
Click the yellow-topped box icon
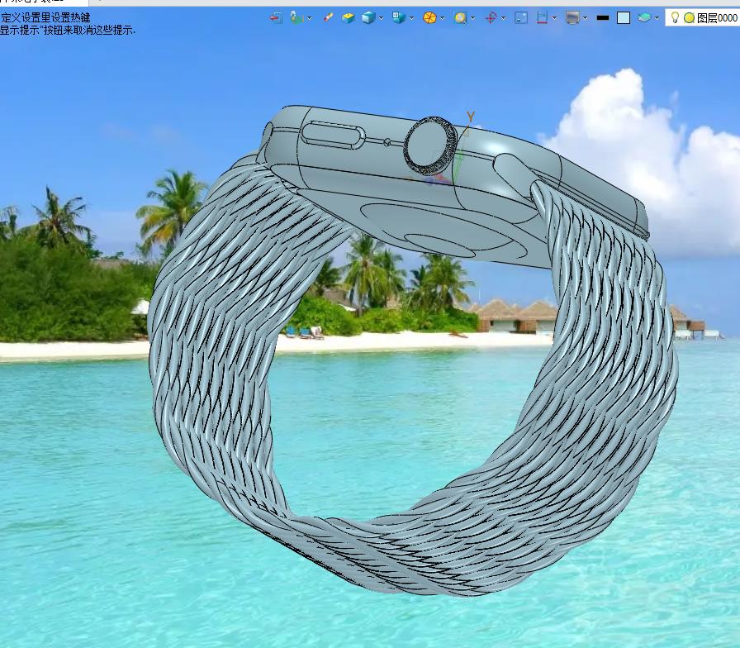point(349,18)
